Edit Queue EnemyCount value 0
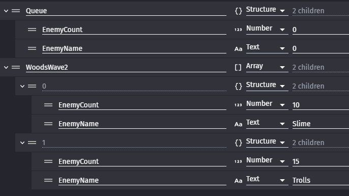This screenshot has width=349, height=196. [x=321, y=30]
